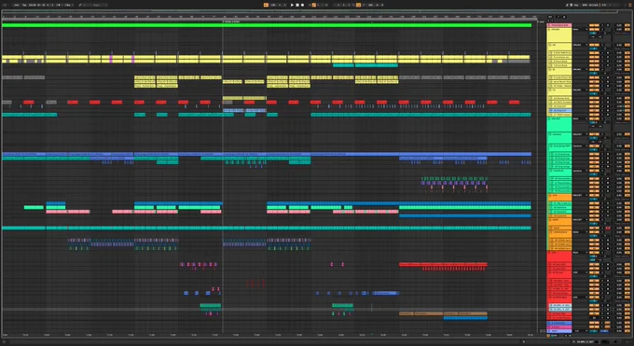Click the clip name in the bottom status bar

point(586,342)
